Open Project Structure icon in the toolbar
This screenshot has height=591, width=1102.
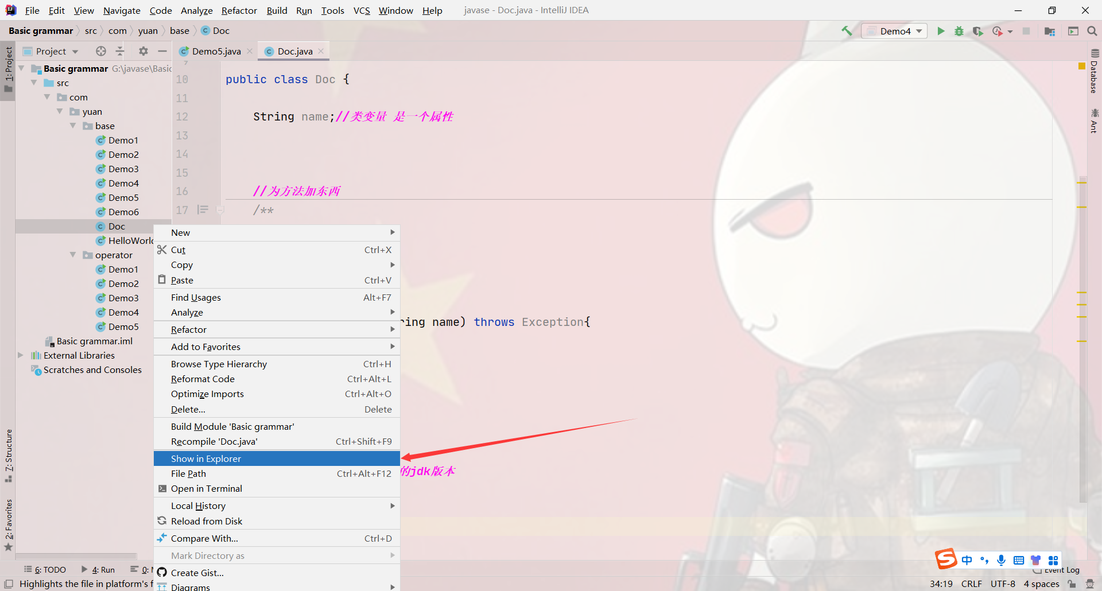tap(1050, 31)
